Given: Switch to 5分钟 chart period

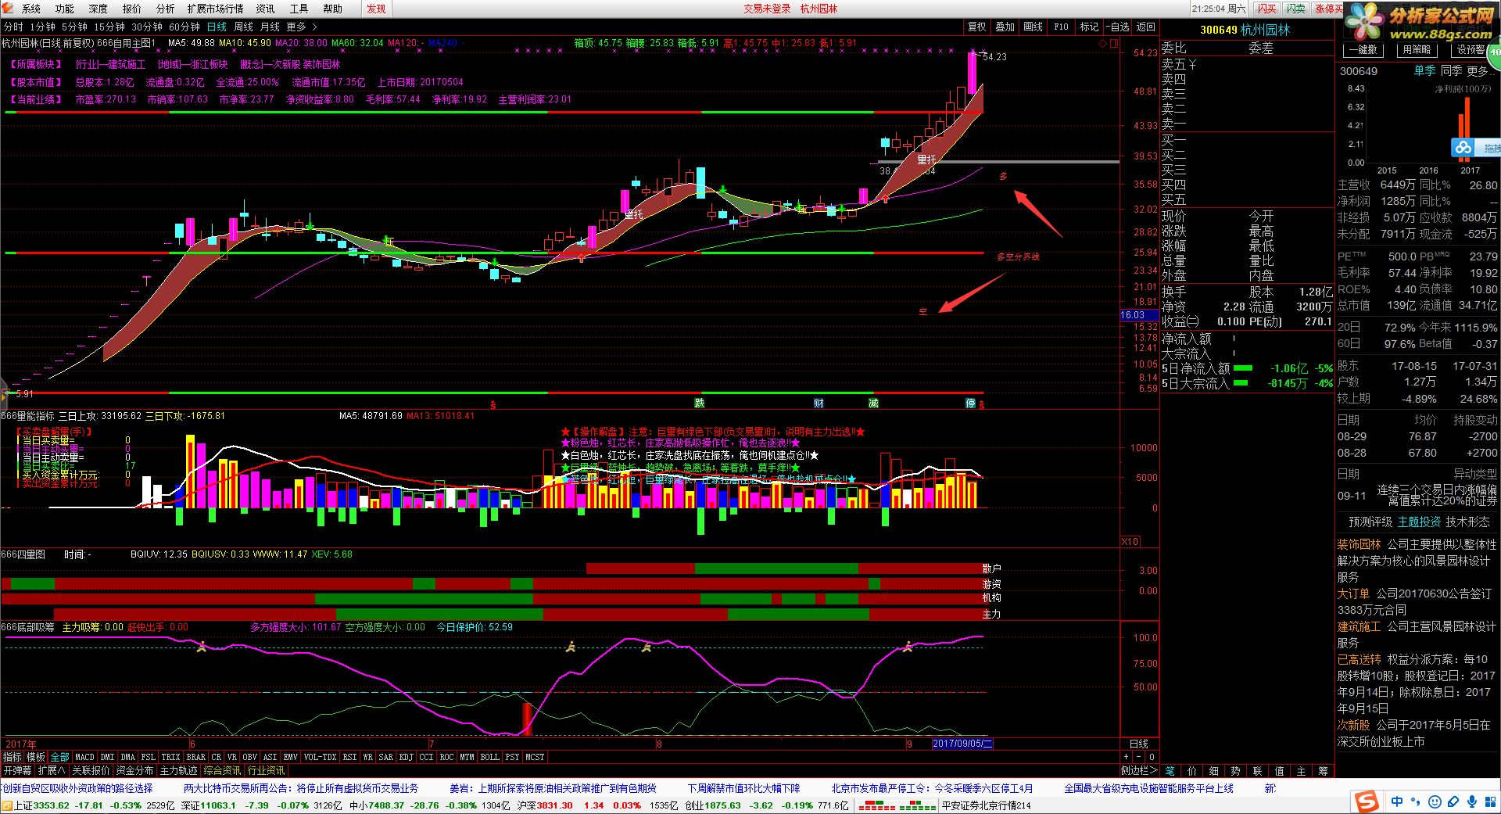Looking at the screenshot, I should [74, 27].
